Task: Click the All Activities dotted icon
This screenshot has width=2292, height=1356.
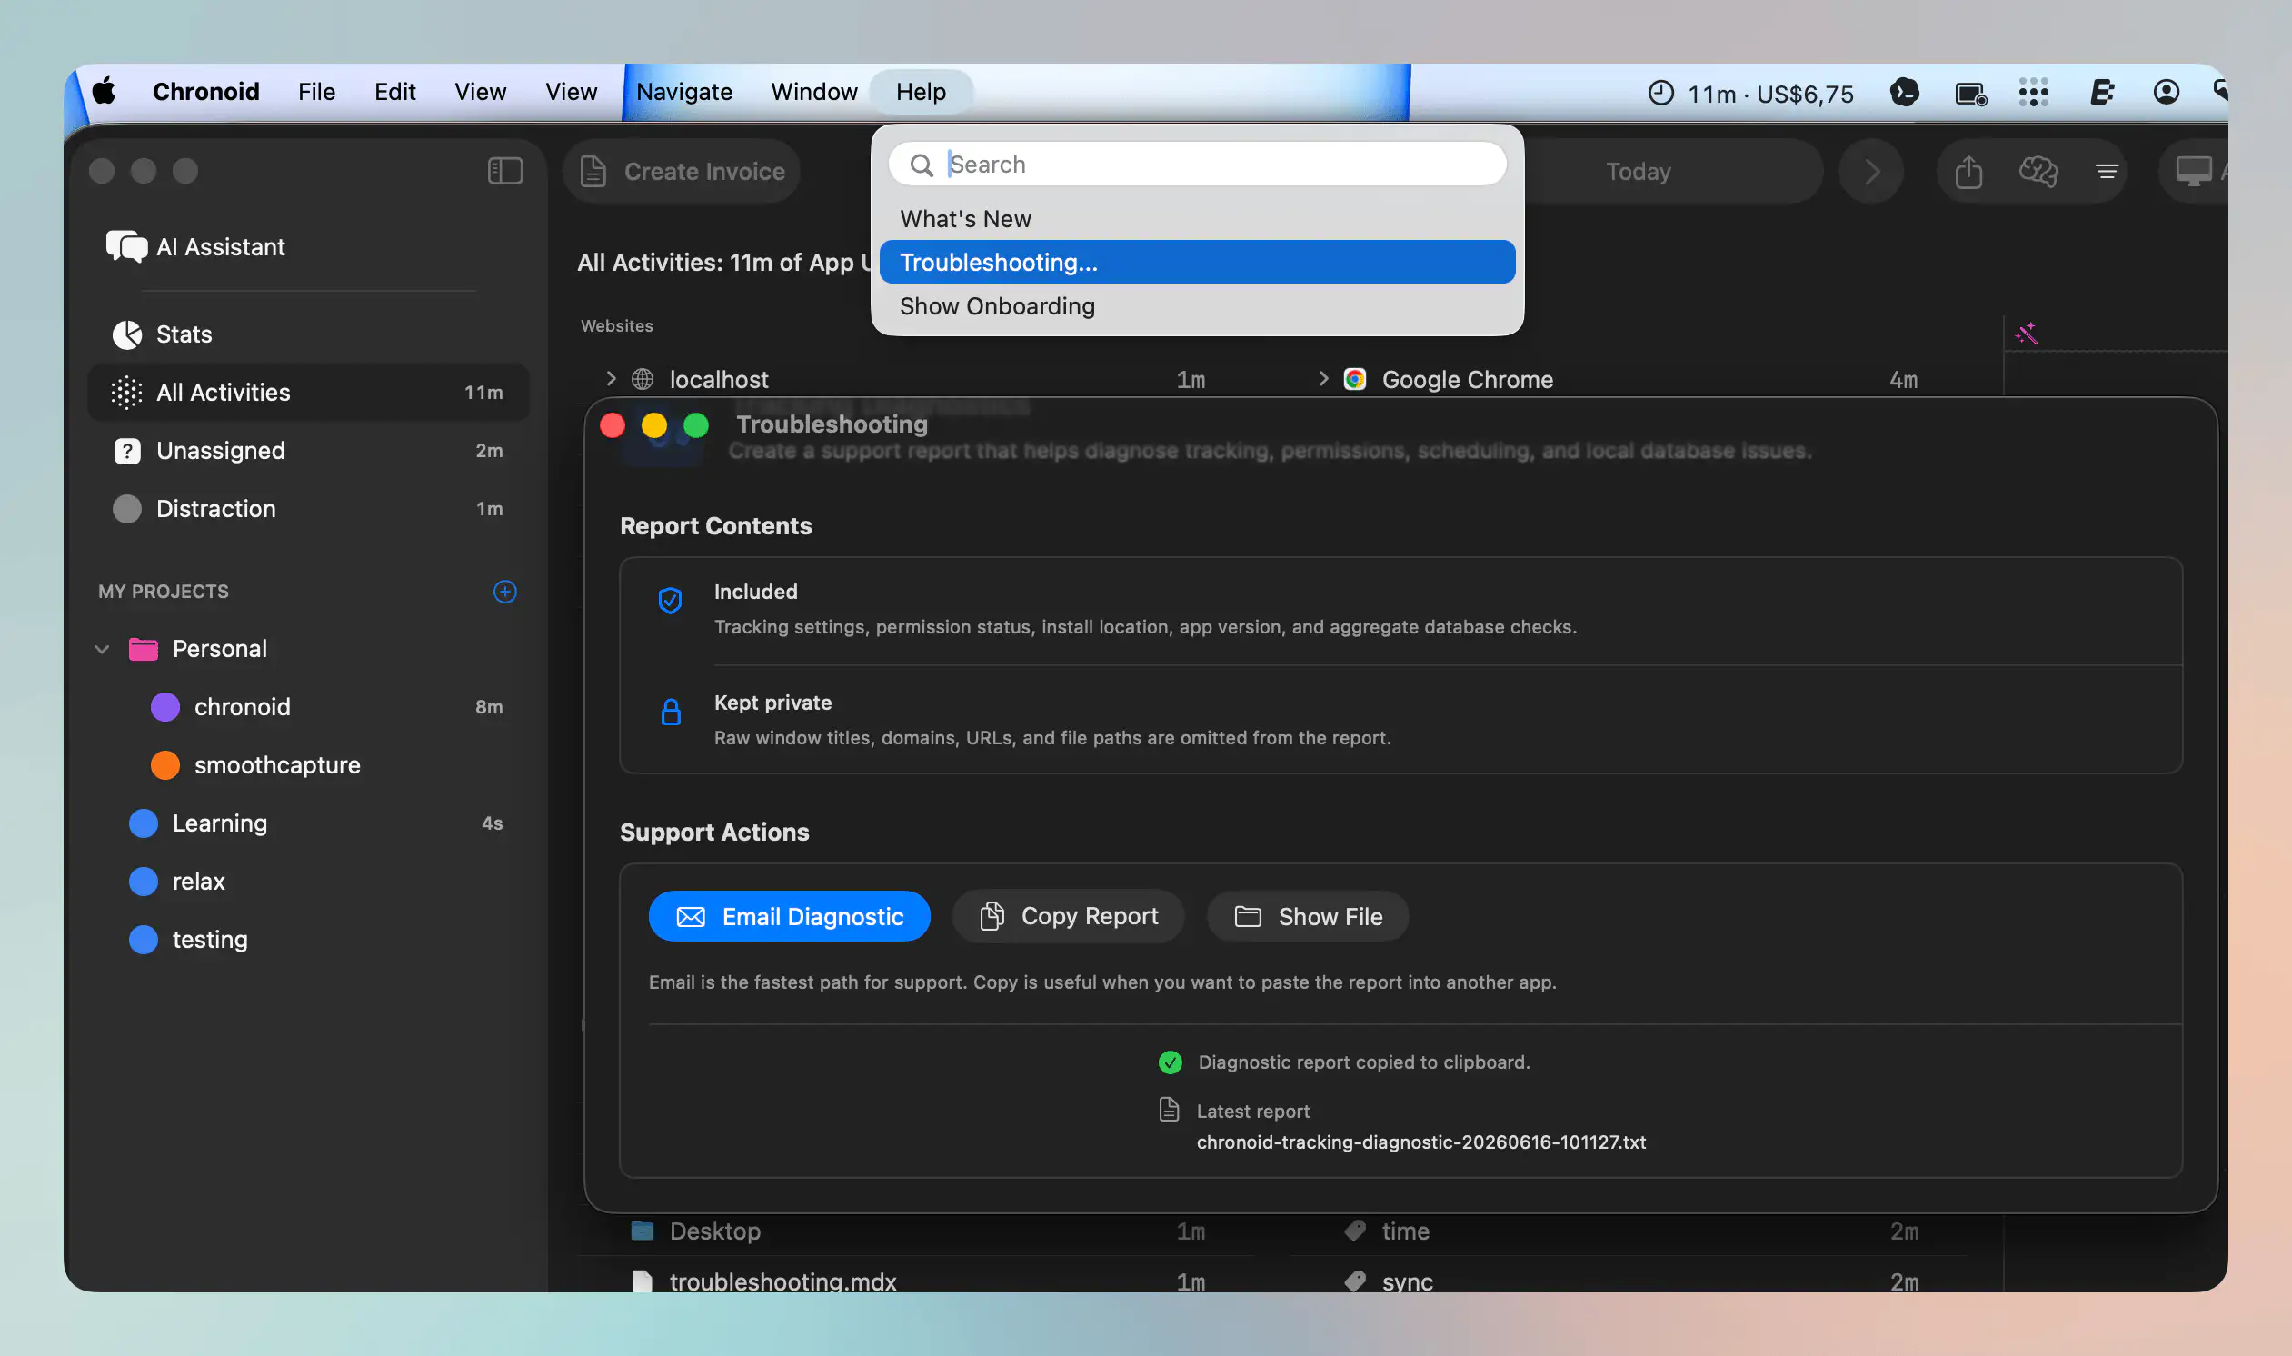Action: pos(127,392)
